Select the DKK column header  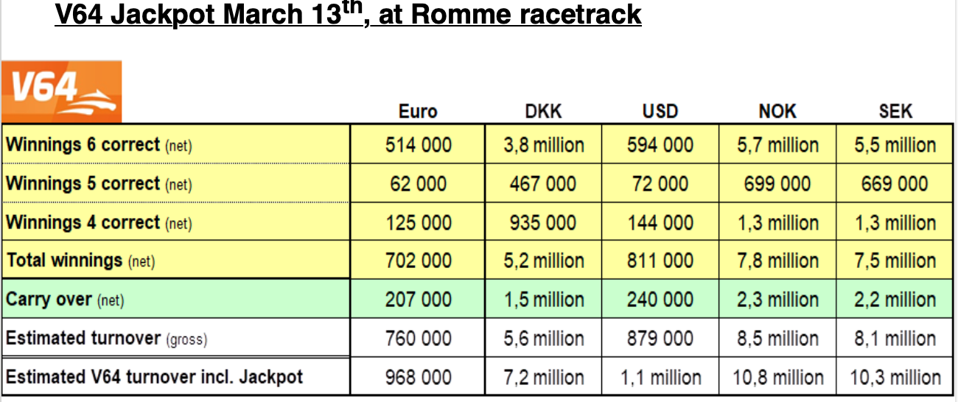pos(543,112)
